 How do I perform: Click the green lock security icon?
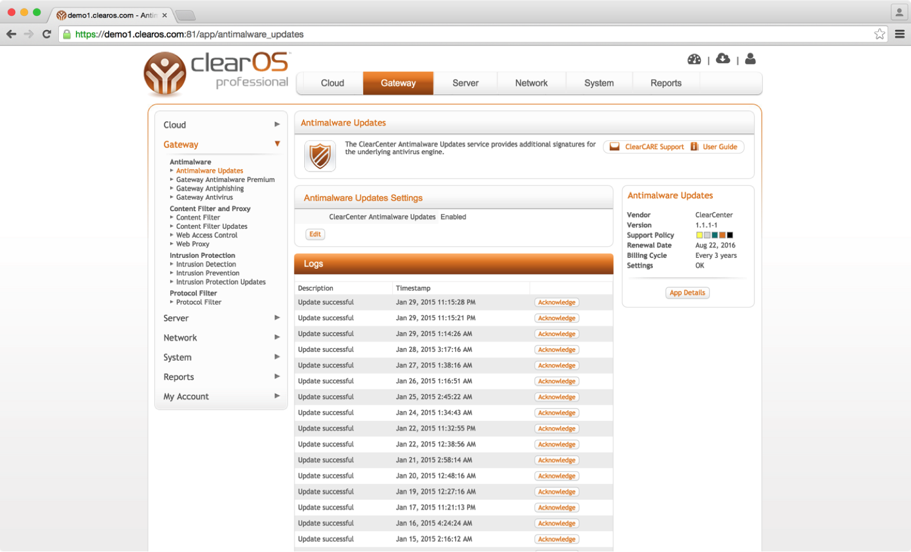pos(67,35)
